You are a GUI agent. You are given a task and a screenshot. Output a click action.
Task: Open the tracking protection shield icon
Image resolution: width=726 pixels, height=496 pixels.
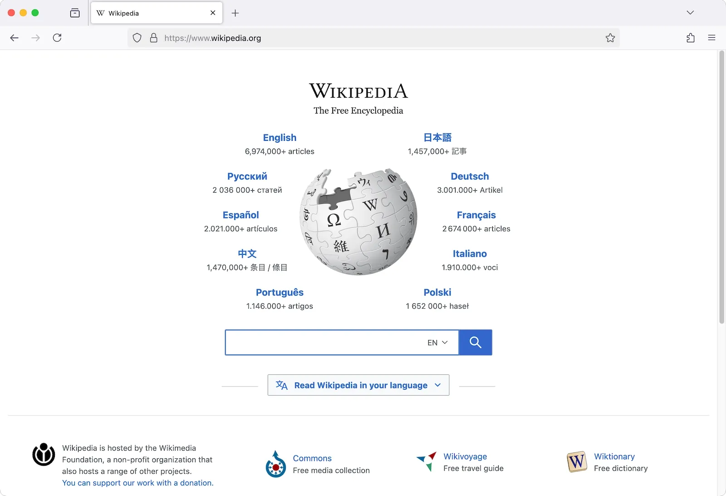pyautogui.click(x=137, y=38)
